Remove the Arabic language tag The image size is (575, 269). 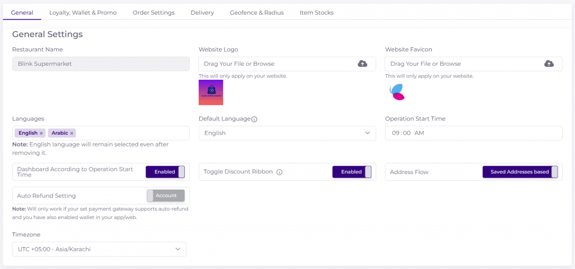(72, 133)
